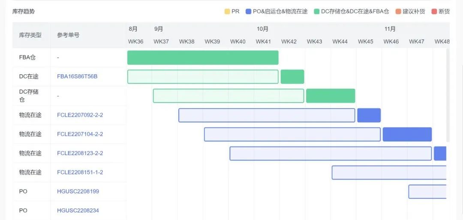The image size is (463, 220).
Task: Click the WK36 week header
Action: [135, 41]
